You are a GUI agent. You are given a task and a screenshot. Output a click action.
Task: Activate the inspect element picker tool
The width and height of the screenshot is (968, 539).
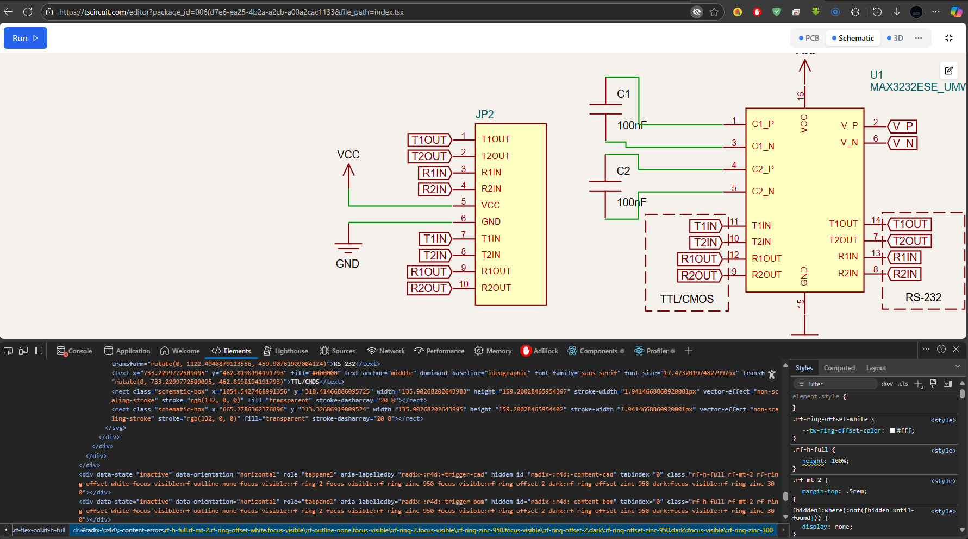pyautogui.click(x=8, y=351)
